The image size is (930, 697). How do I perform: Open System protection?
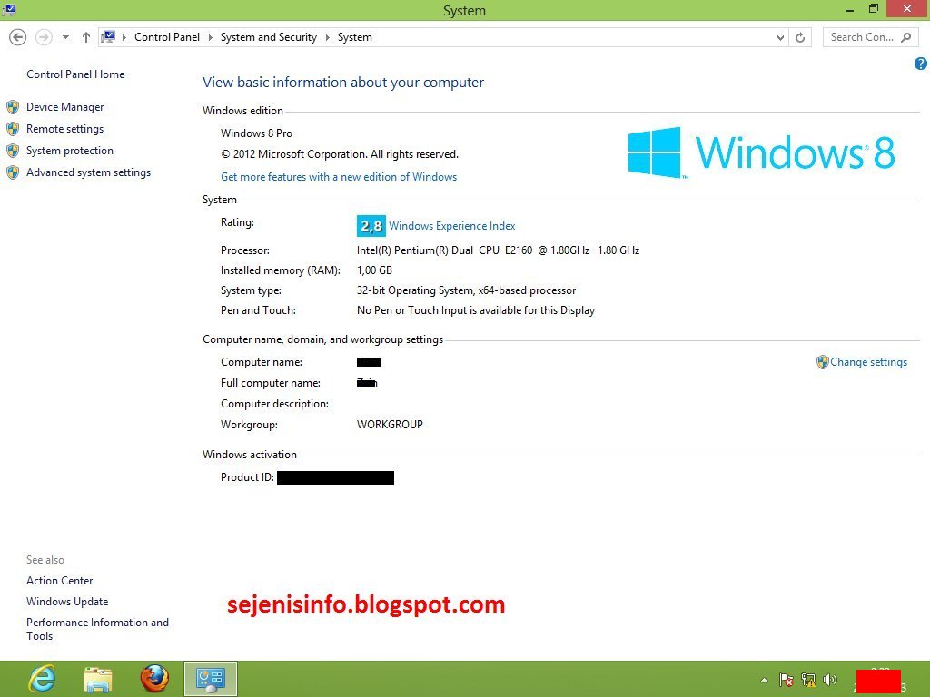tap(69, 151)
